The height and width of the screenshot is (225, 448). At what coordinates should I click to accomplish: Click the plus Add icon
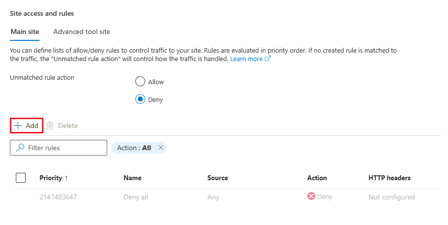tap(18, 126)
